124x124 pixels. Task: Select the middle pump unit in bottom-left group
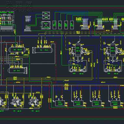point(17,102)
